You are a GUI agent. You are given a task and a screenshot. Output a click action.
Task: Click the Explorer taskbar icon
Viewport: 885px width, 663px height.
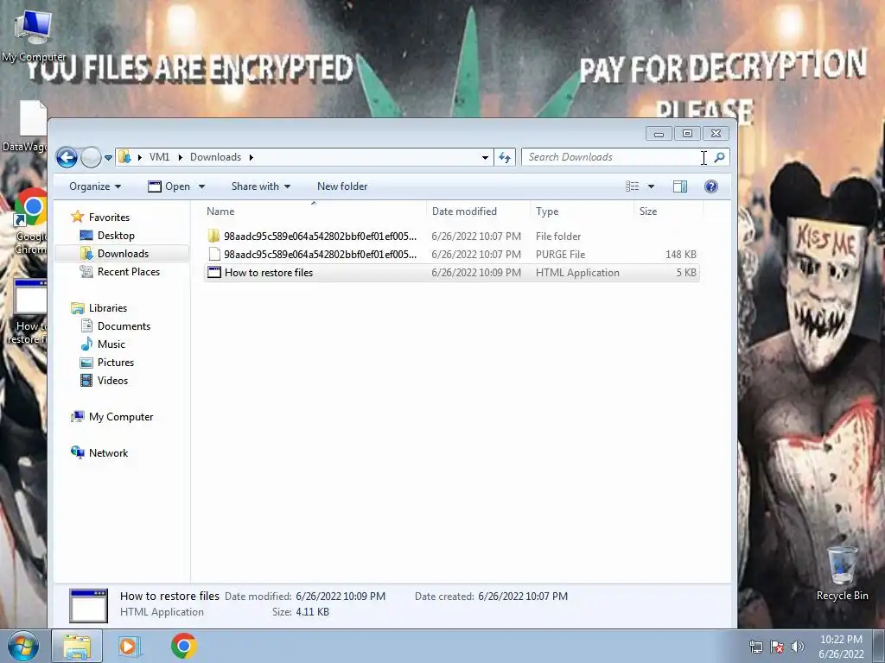pyautogui.click(x=77, y=646)
